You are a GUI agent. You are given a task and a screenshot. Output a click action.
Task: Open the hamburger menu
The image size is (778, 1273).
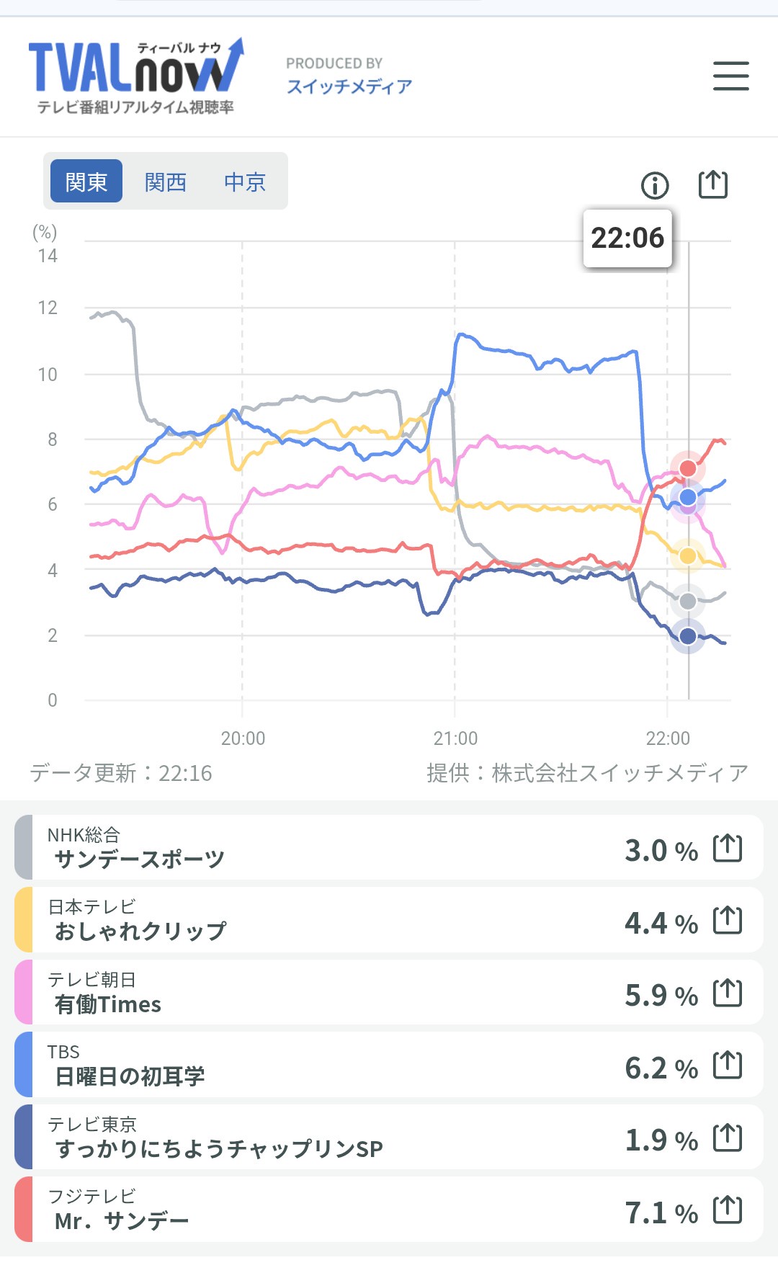tap(730, 76)
